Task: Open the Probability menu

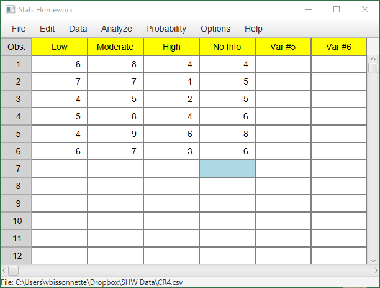Action: (166, 29)
